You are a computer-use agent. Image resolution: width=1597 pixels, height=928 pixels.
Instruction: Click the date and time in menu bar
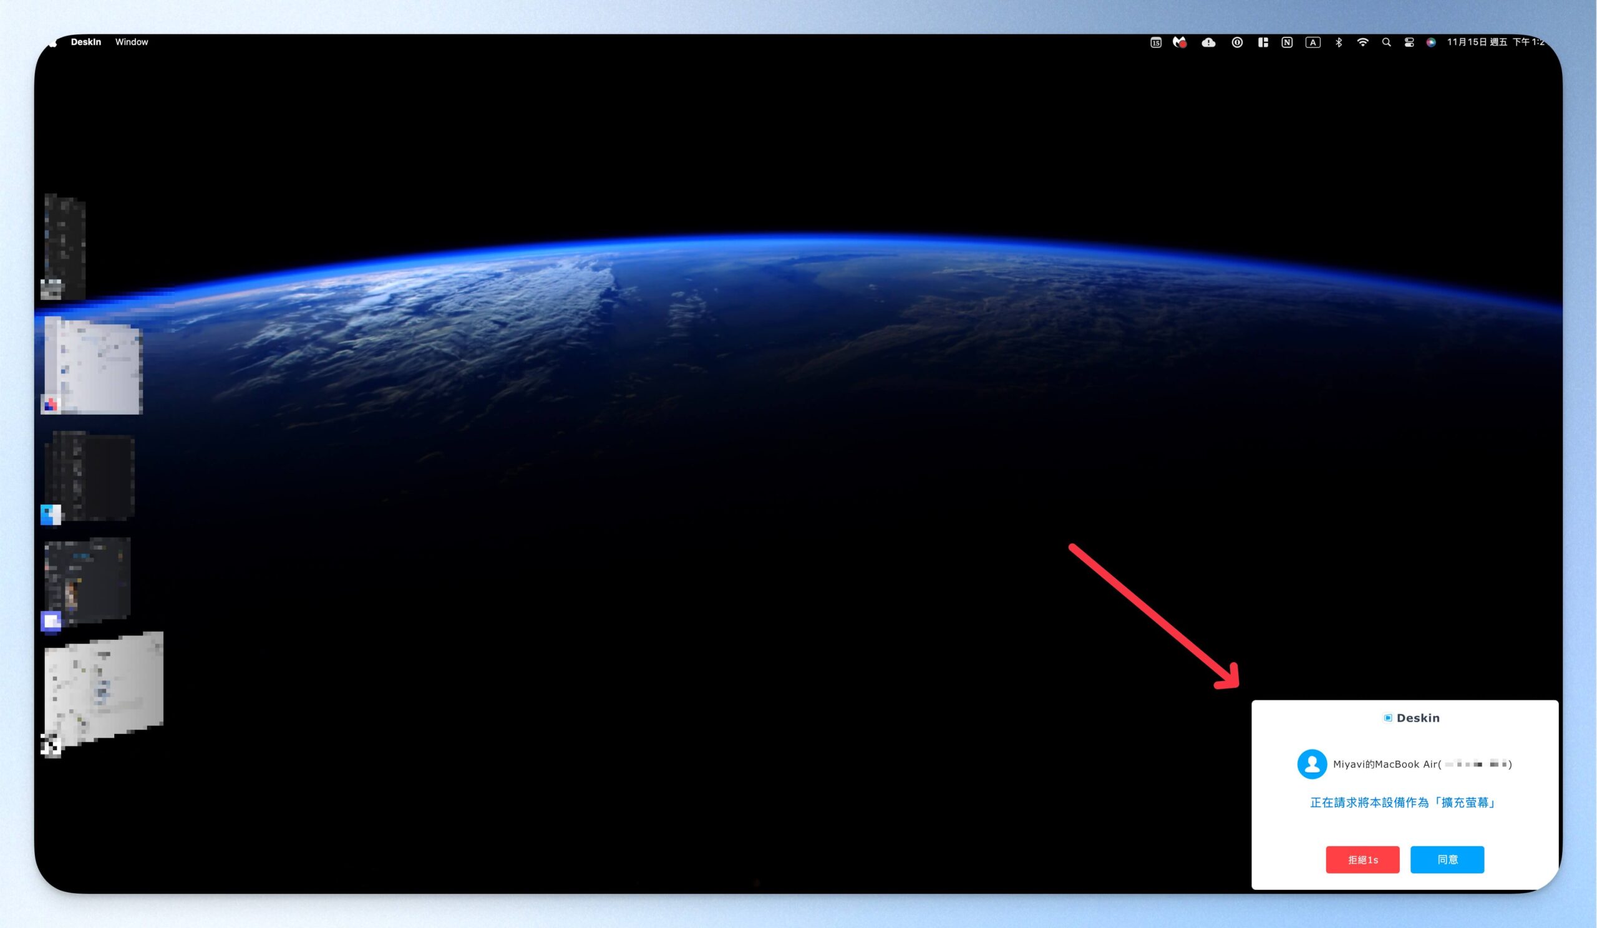click(x=1495, y=42)
